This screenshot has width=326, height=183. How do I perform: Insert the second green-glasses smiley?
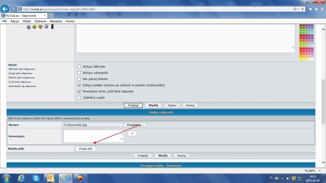tap(40, 27)
